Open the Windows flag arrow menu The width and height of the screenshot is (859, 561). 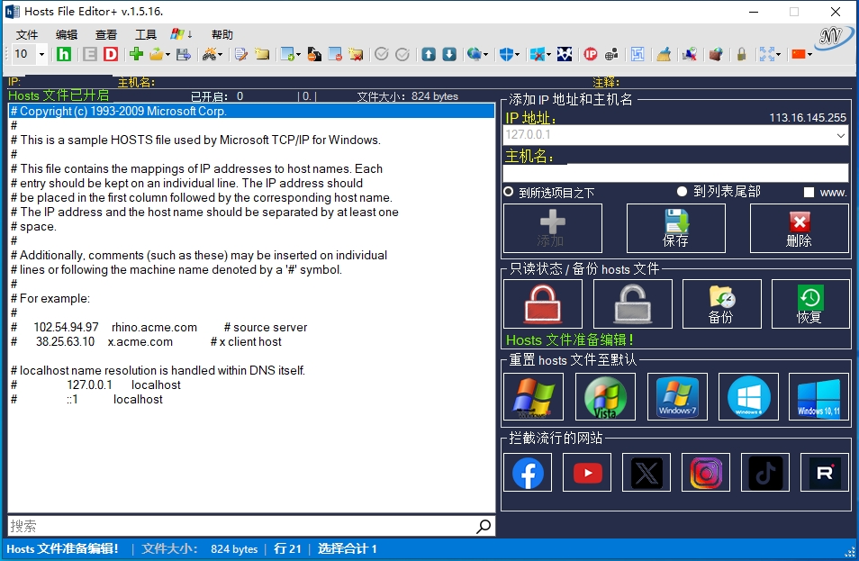tap(181, 34)
